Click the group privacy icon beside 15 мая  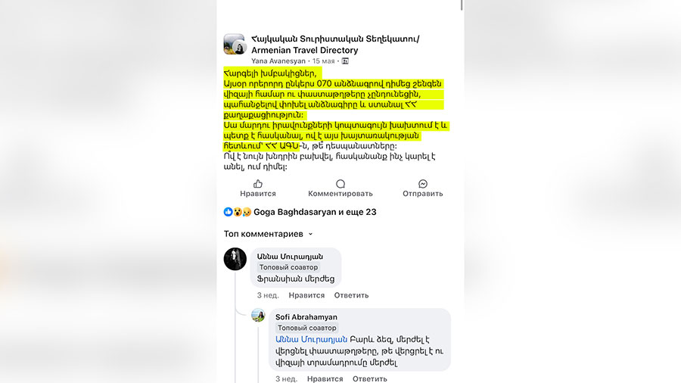click(x=345, y=61)
